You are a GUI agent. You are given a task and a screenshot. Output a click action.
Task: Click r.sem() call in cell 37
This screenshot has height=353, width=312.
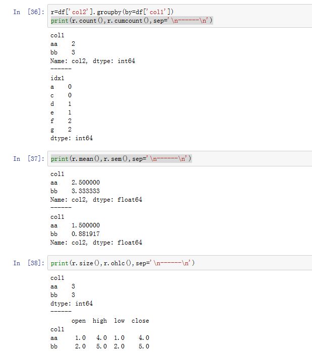[110, 159]
